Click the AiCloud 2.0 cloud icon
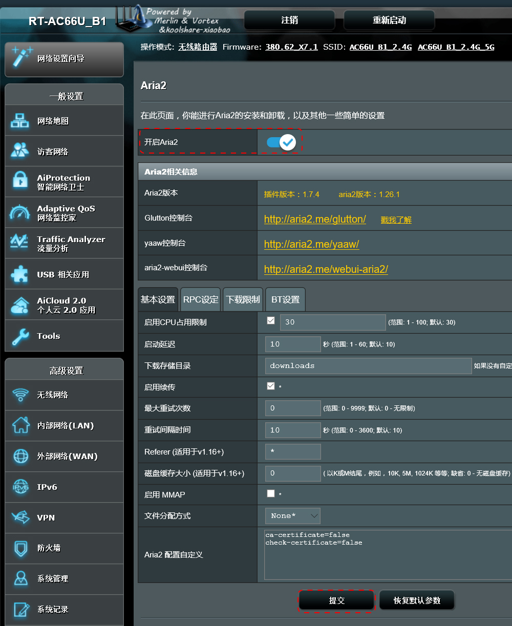 (x=20, y=305)
